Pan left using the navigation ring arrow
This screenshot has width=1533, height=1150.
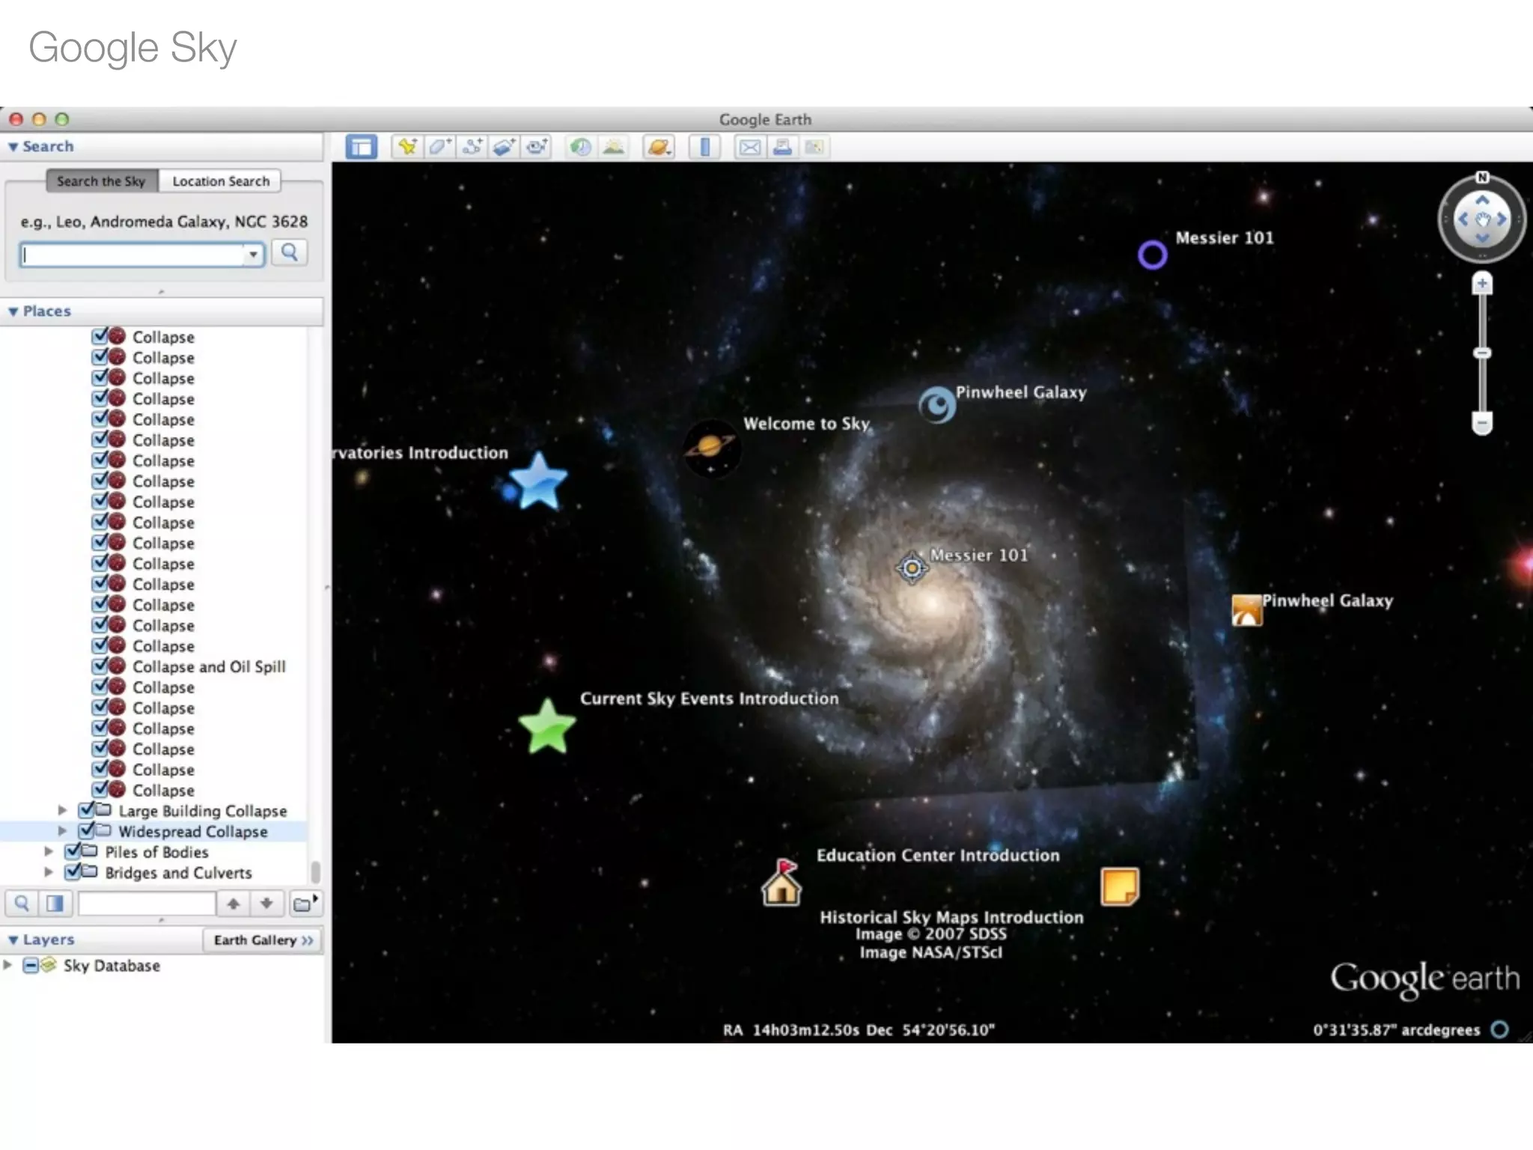click(1463, 219)
